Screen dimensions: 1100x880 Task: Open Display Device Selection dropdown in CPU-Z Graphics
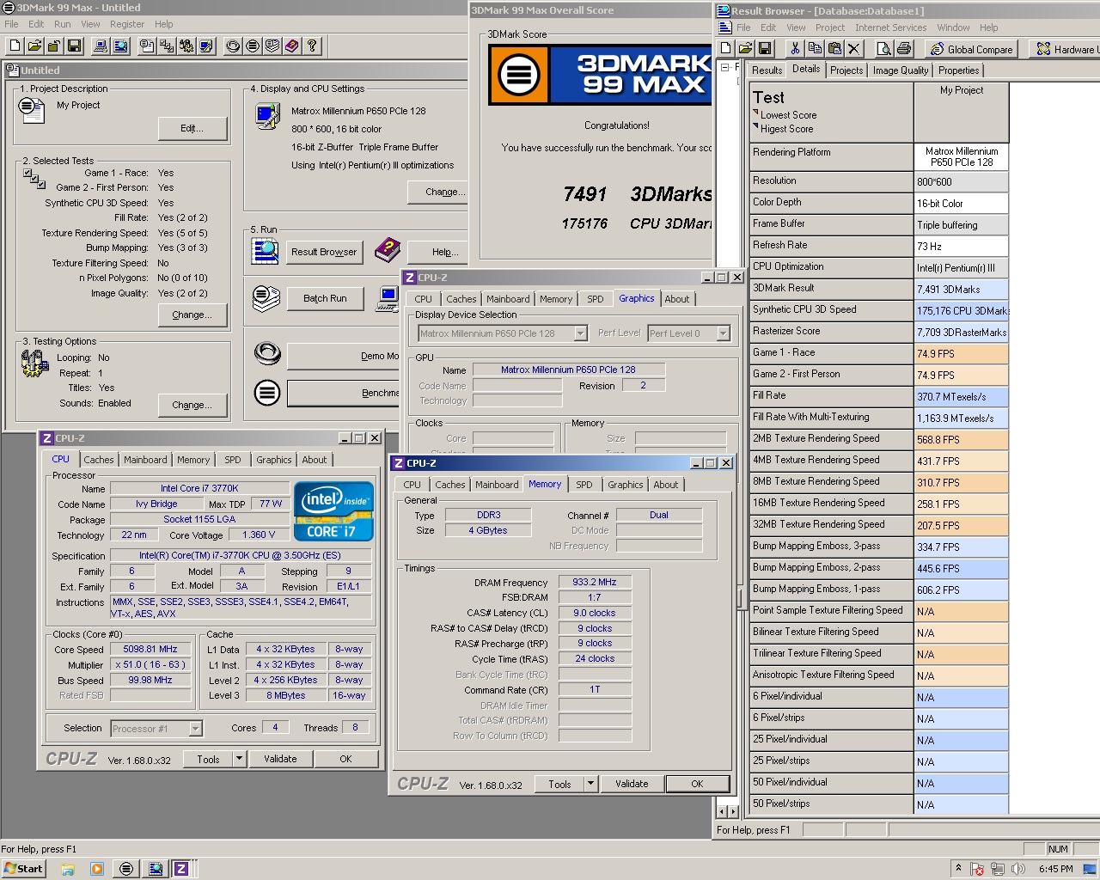coord(581,333)
